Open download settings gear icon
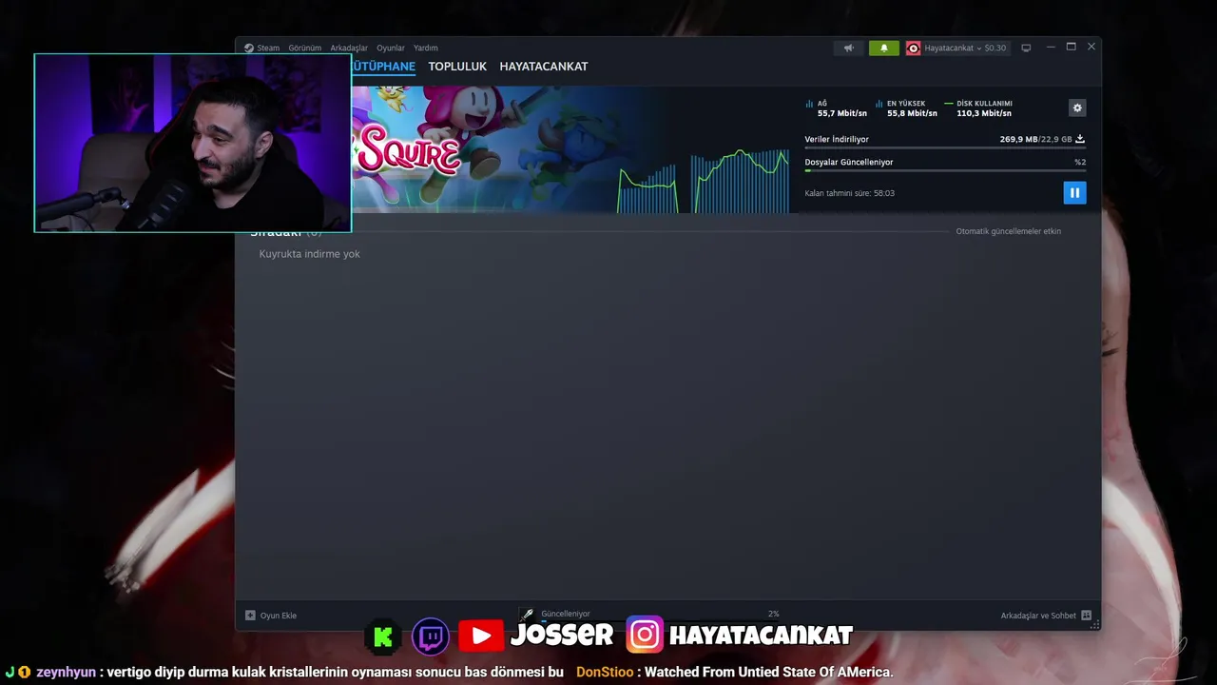 [1077, 108]
